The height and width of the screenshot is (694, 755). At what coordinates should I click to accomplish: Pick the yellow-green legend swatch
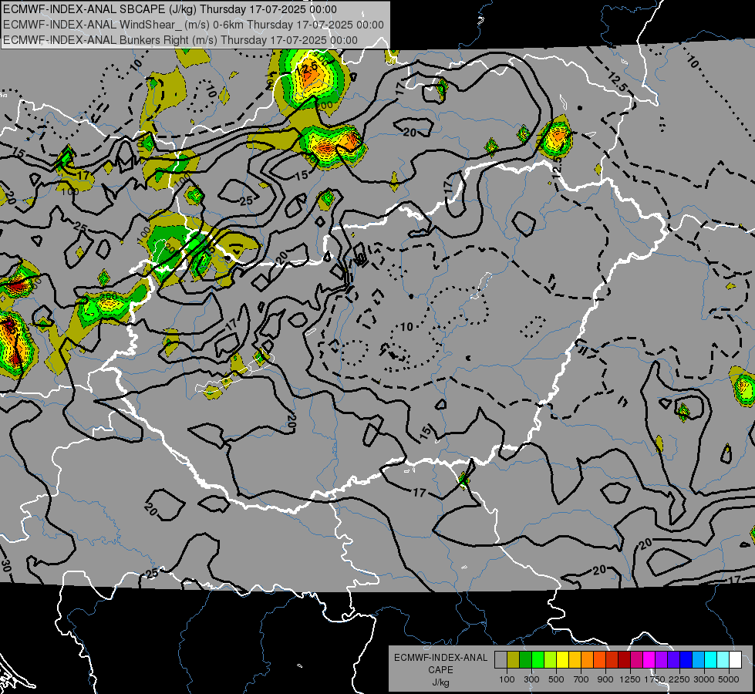tap(551, 660)
